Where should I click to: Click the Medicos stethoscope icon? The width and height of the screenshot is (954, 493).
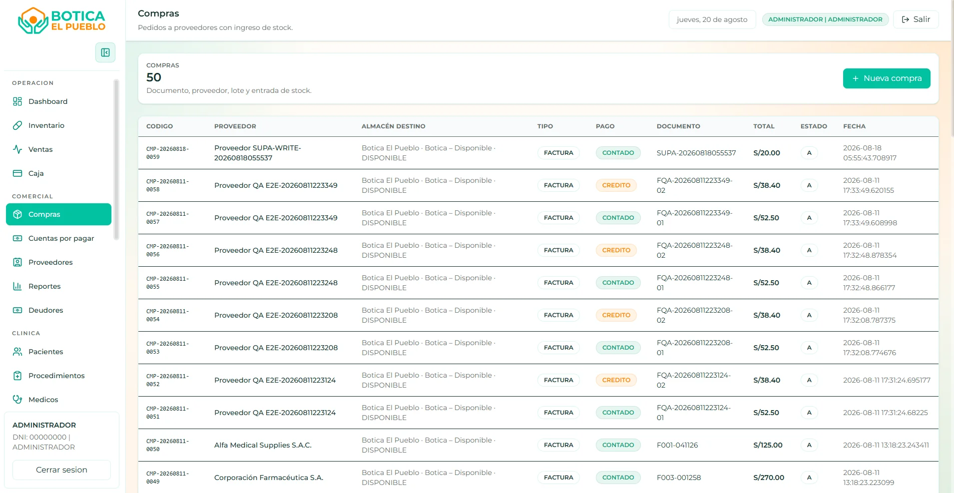[17, 400]
